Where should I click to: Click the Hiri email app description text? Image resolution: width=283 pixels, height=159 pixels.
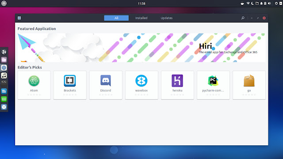pyautogui.click(x=228, y=52)
